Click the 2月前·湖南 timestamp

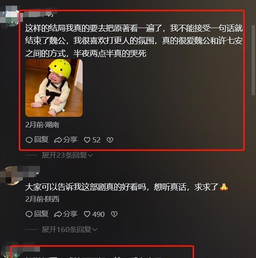click(42, 125)
